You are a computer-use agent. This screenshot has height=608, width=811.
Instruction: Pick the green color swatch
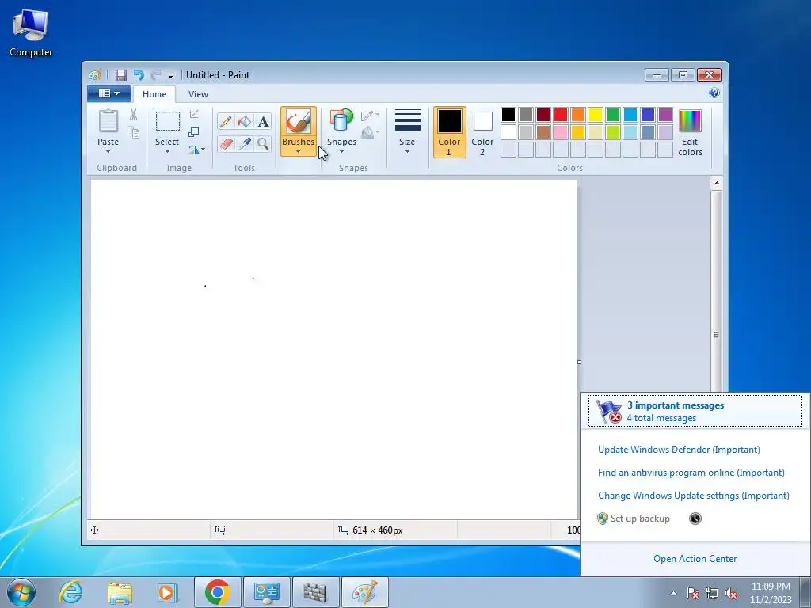point(613,115)
